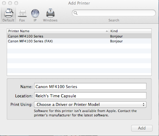Sort by Kind column header
159x136 pixels.
tap(130, 31)
